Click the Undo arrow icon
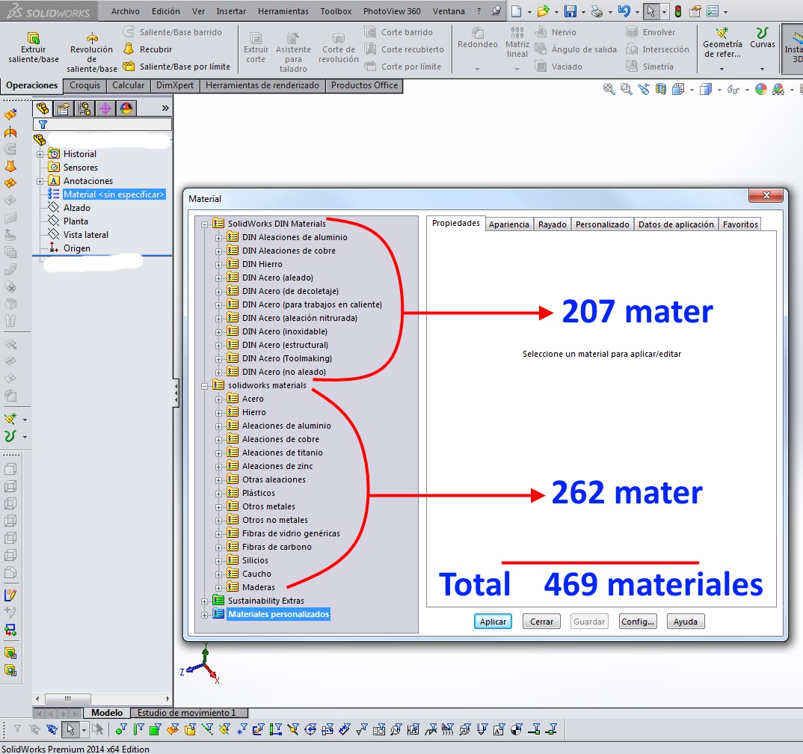Image resolution: width=803 pixels, height=754 pixels. tap(624, 11)
